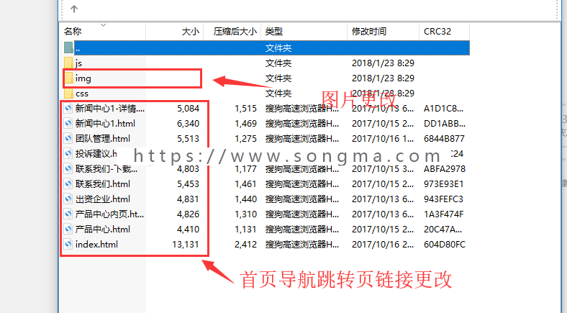Image resolution: width=567 pixels, height=313 pixels.
Task: Click size value 5,084
Action: click(x=188, y=109)
